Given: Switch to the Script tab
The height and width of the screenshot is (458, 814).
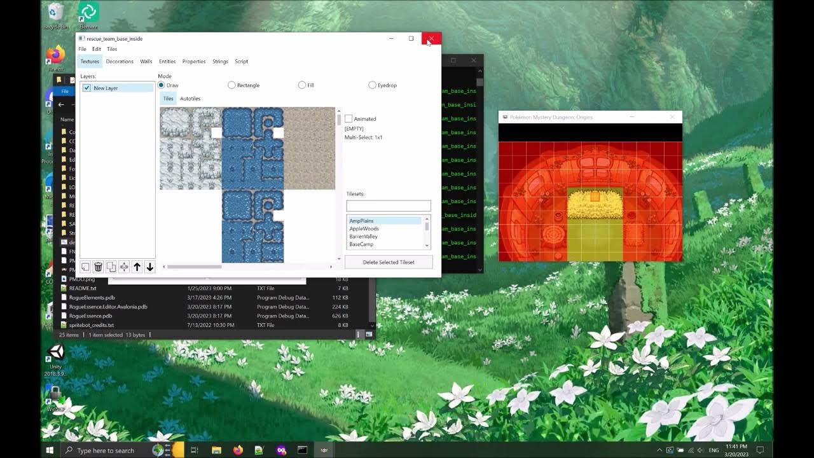Looking at the screenshot, I should 241,62.
